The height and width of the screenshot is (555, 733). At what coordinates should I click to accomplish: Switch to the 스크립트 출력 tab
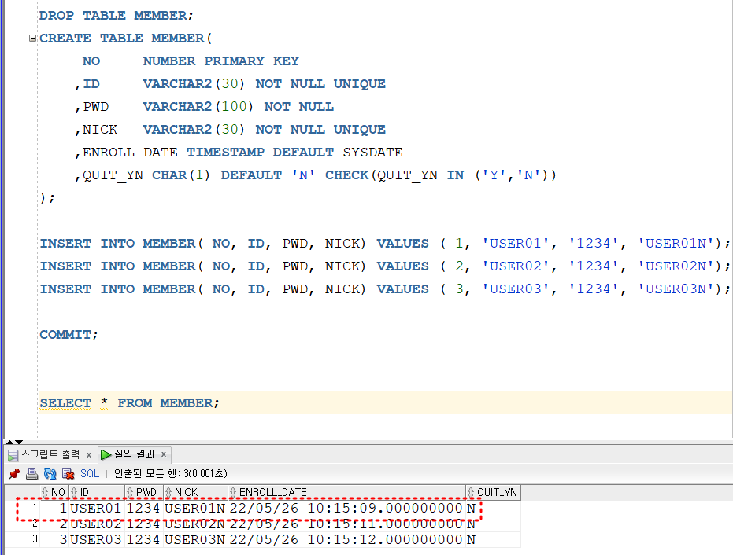point(50,454)
